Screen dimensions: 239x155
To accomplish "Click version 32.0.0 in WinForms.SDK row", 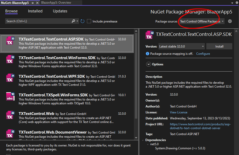I will click(x=122, y=58).
